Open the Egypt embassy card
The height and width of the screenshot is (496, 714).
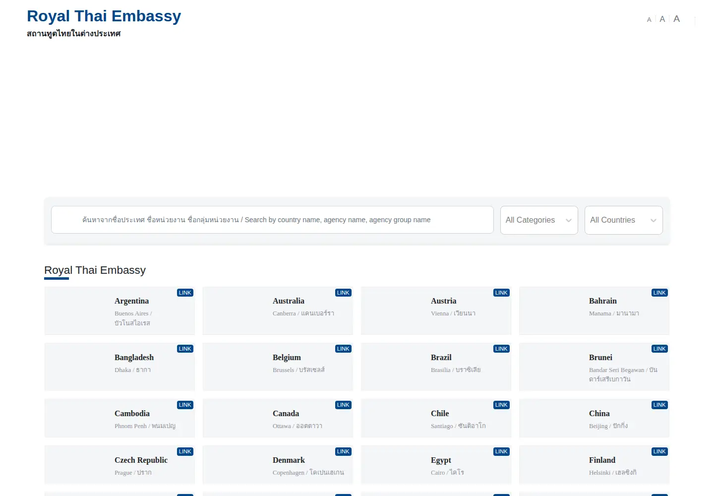(436, 465)
